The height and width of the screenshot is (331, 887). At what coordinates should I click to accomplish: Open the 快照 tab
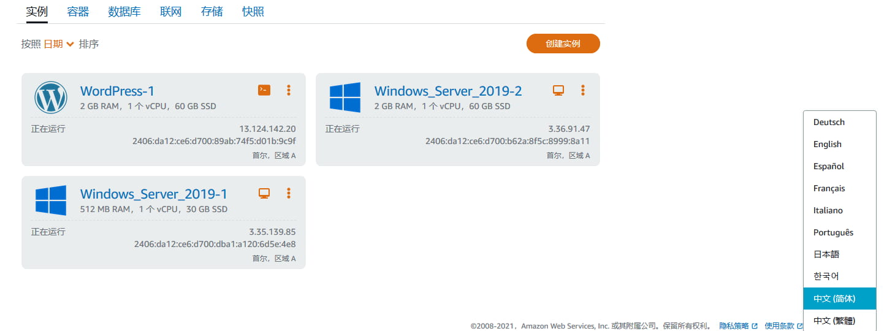[253, 12]
